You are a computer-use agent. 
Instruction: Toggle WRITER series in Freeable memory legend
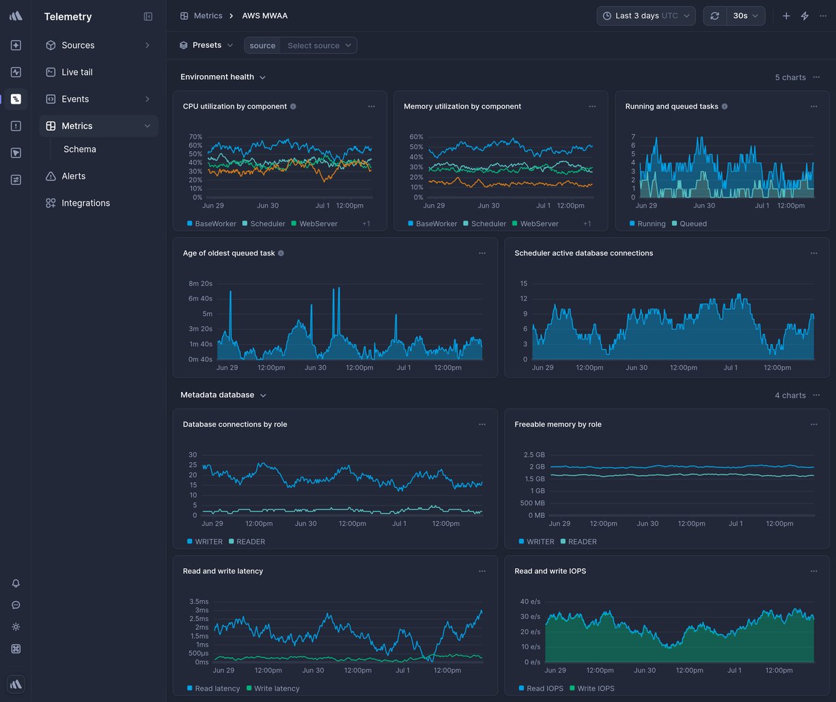[x=537, y=542]
